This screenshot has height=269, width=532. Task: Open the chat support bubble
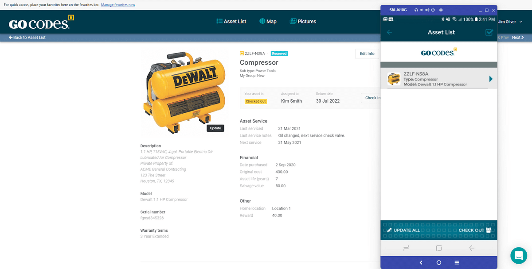click(518, 255)
